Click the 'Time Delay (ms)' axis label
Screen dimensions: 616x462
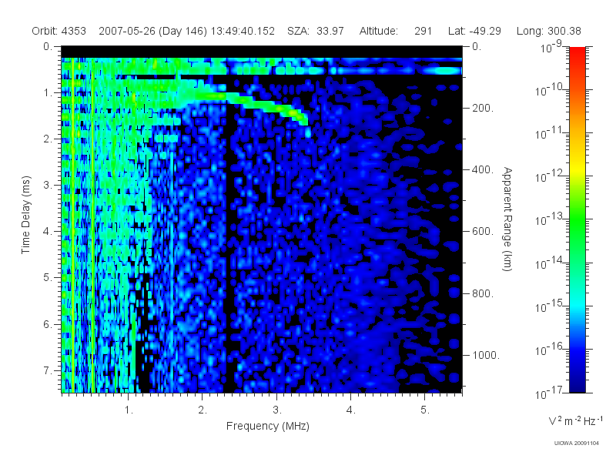tap(25, 215)
